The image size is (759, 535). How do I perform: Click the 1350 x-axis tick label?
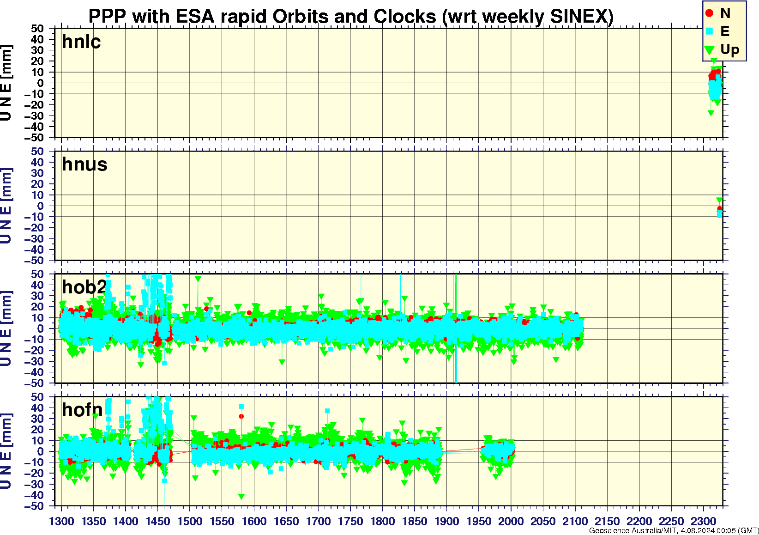tap(94, 521)
